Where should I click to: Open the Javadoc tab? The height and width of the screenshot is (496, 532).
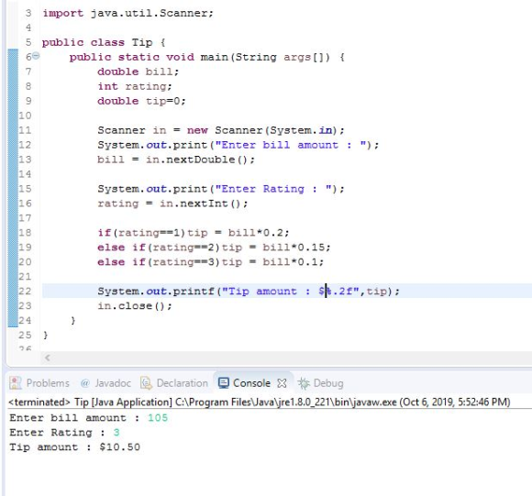pos(105,383)
